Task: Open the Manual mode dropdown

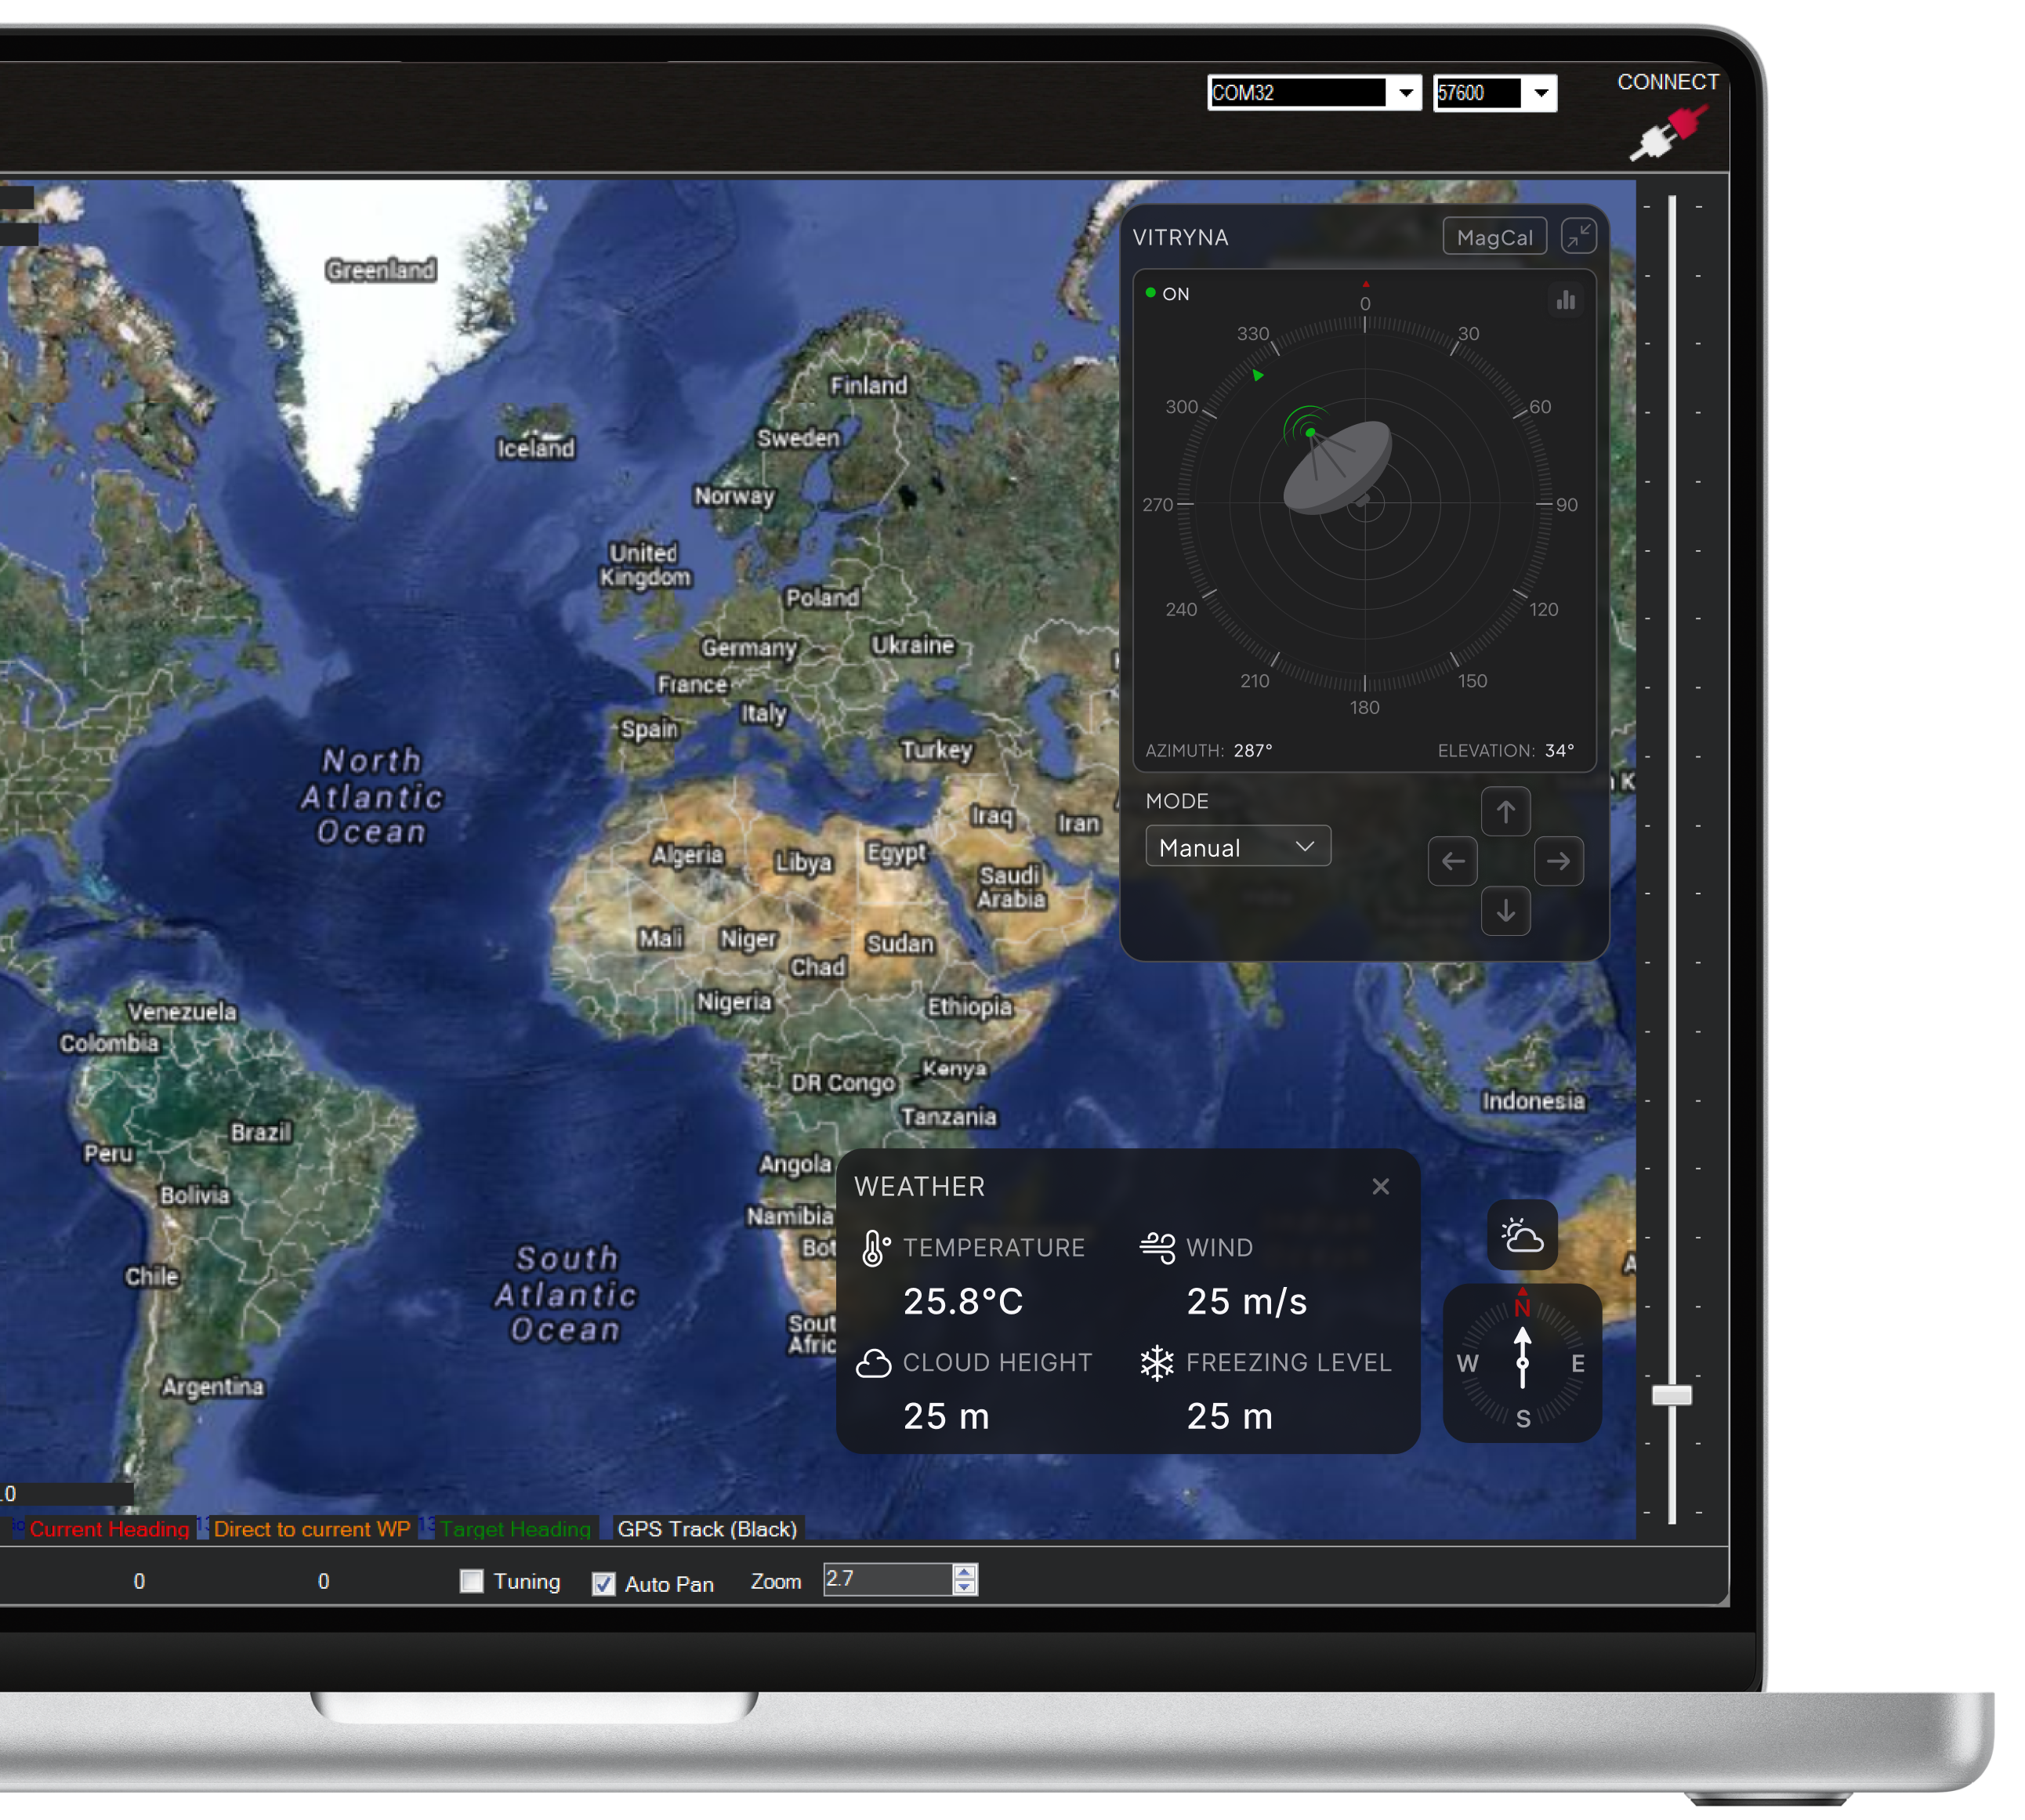Action: pos(1237,847)
